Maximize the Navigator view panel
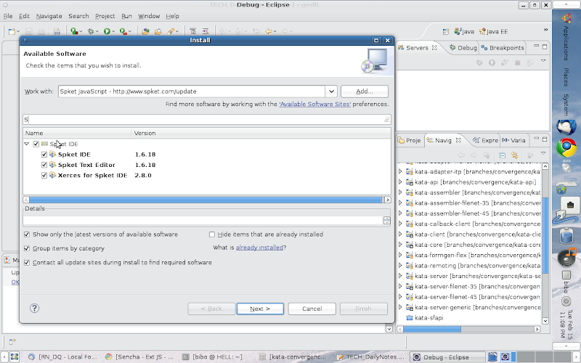The height and width of the screenshot is (363, 581). (545, 139)
